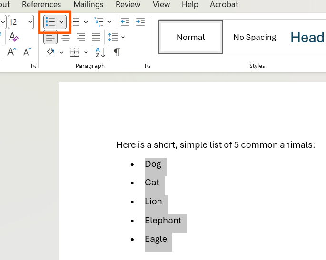The image size is (326, 260).
Task: Expand the font name dropdown arrow
Action: [x=3, y=22]
